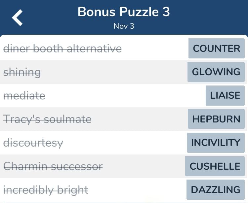Select the GLOWING answer tile

(x=216, y=72)
